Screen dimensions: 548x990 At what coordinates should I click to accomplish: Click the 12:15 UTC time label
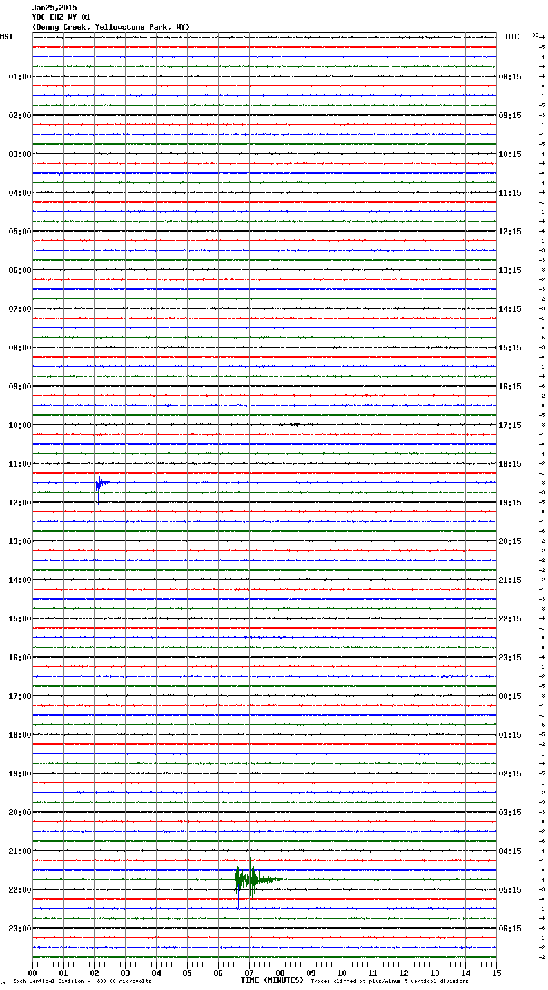coord(510,232)
